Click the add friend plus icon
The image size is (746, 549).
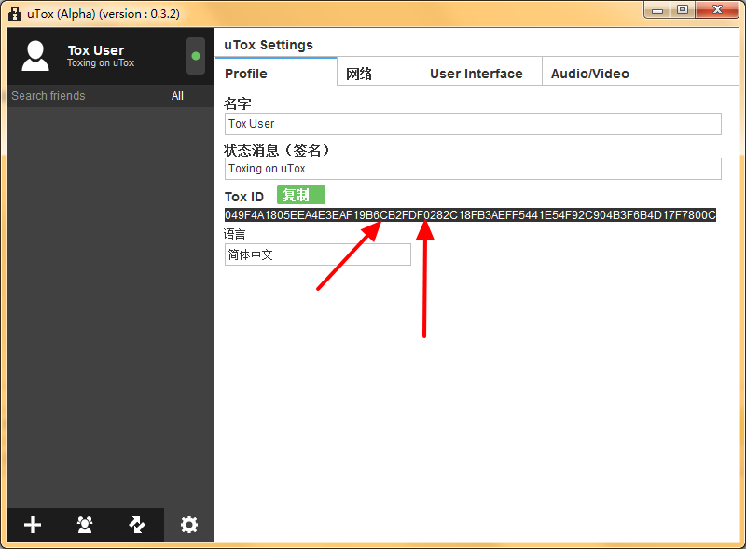click(33, 525)
